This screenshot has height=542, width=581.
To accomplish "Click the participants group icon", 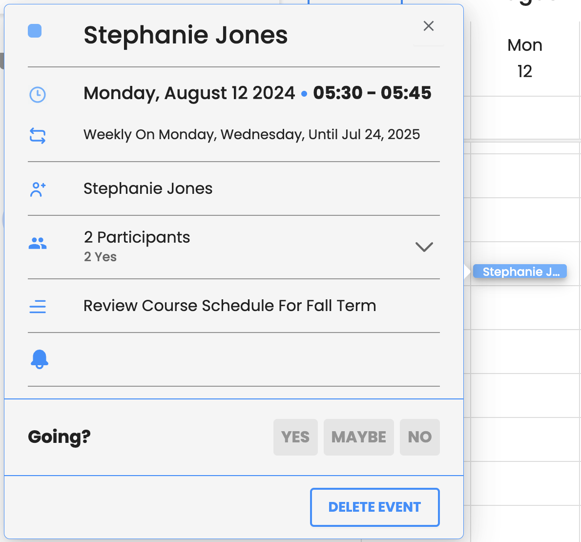I will [38, 243].
